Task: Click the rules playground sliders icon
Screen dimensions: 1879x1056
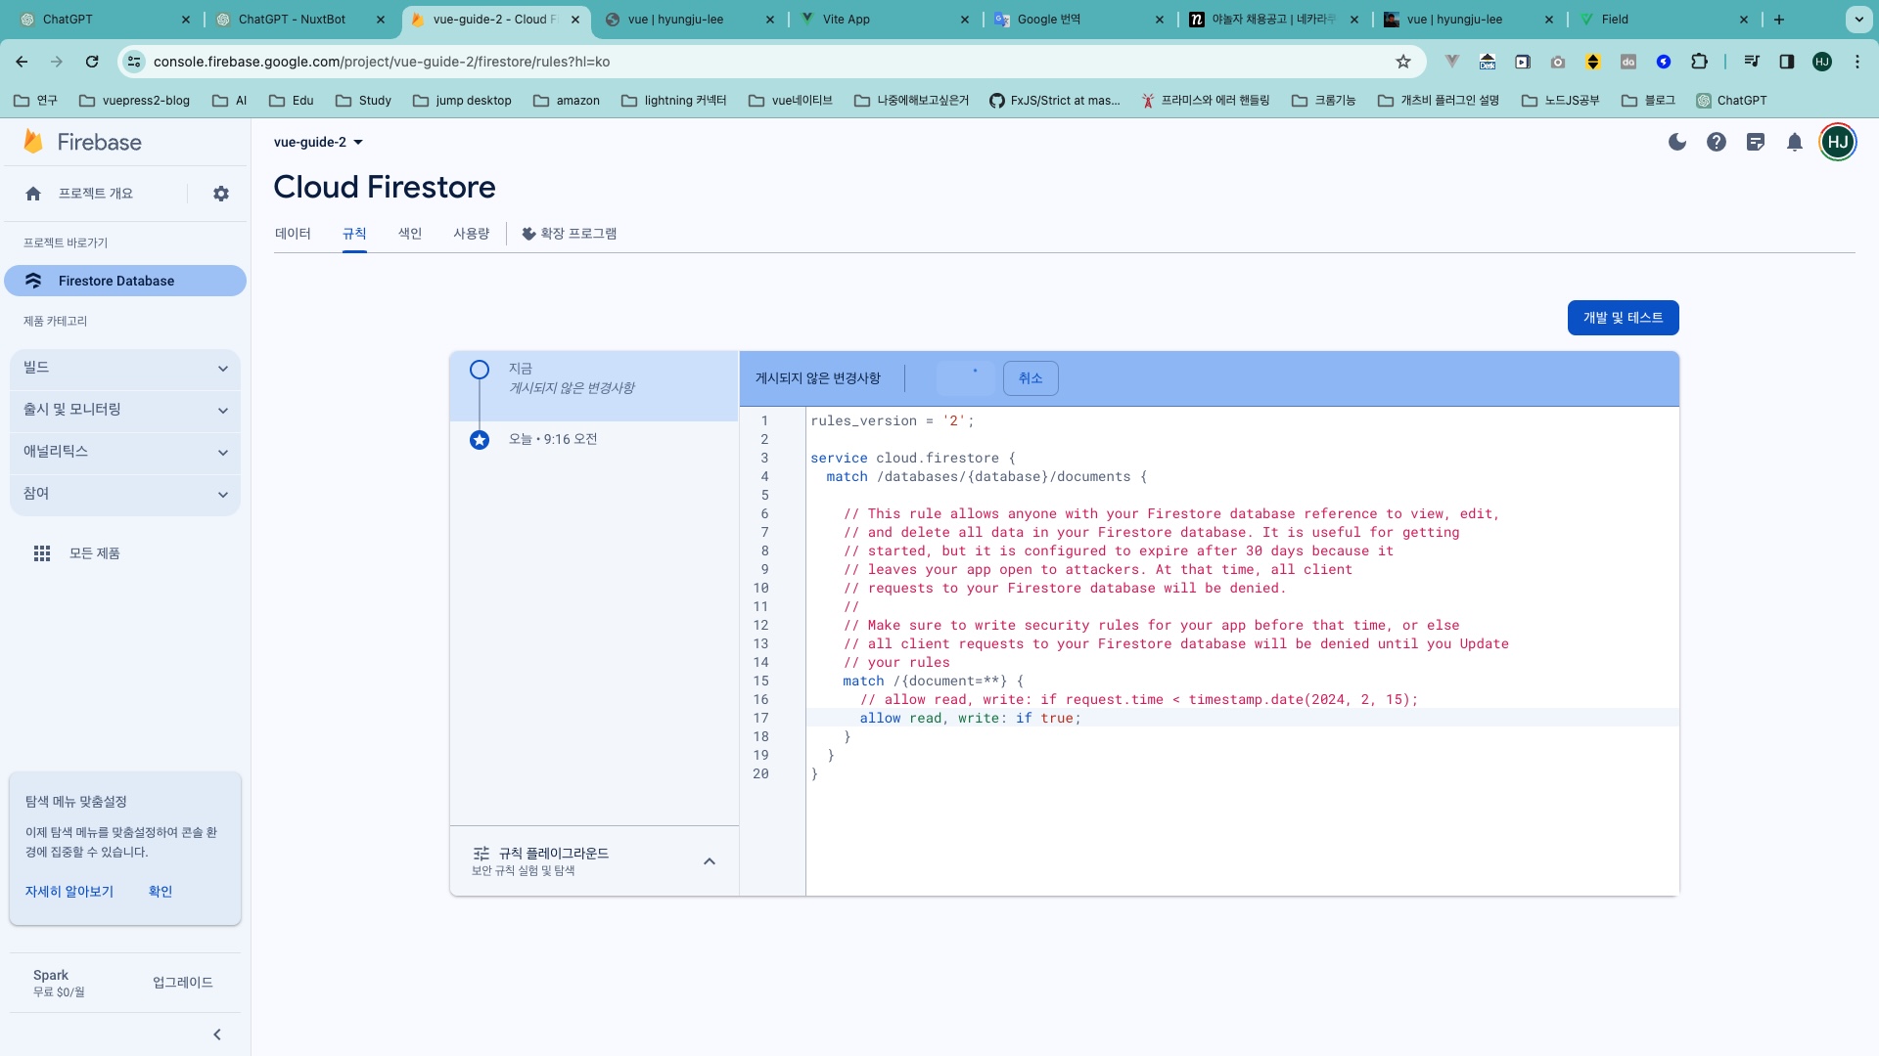Action: pos(481,854)
